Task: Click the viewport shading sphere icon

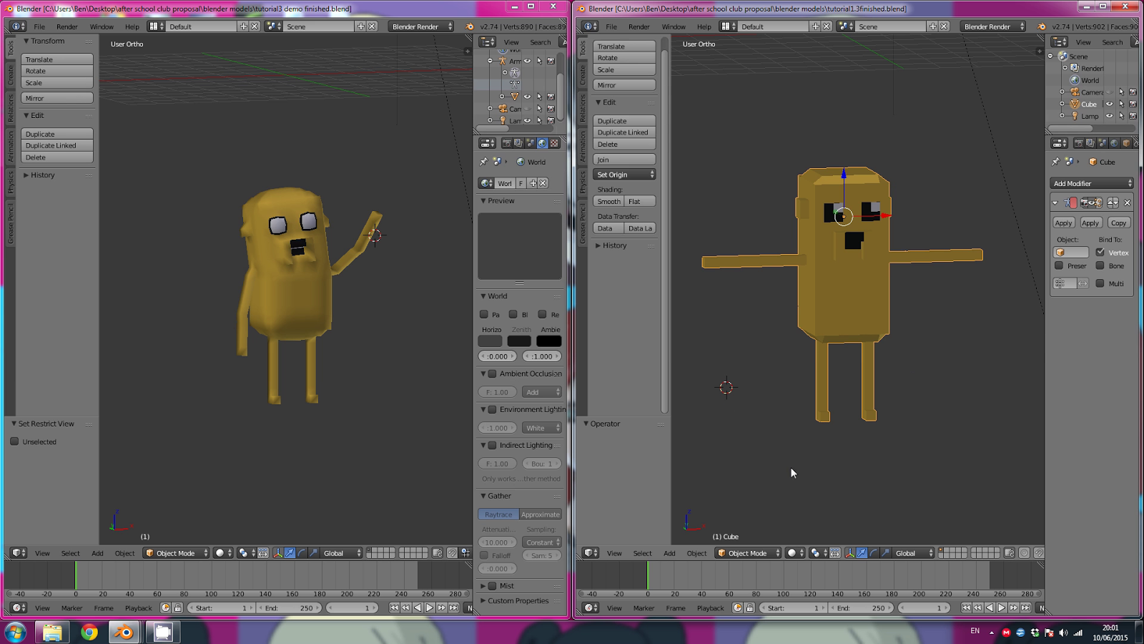Action: pyautogui.click(x=220, y=553)
